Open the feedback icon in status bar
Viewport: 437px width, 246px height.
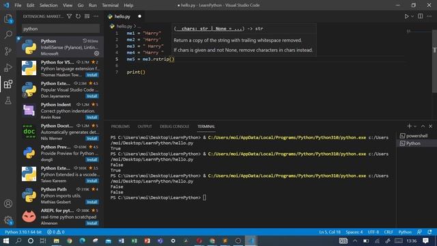pyautogui.click(x=419, y=232)
